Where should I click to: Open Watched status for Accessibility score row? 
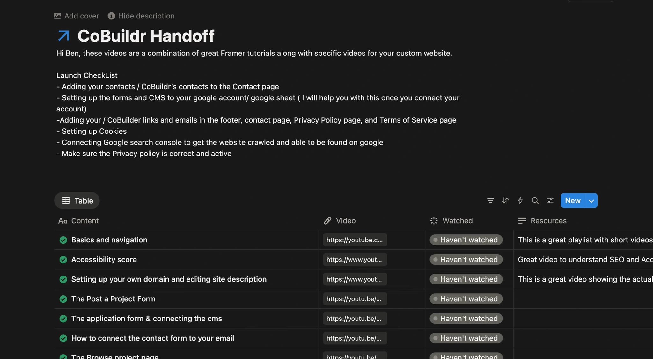click(x=466, y=260)
